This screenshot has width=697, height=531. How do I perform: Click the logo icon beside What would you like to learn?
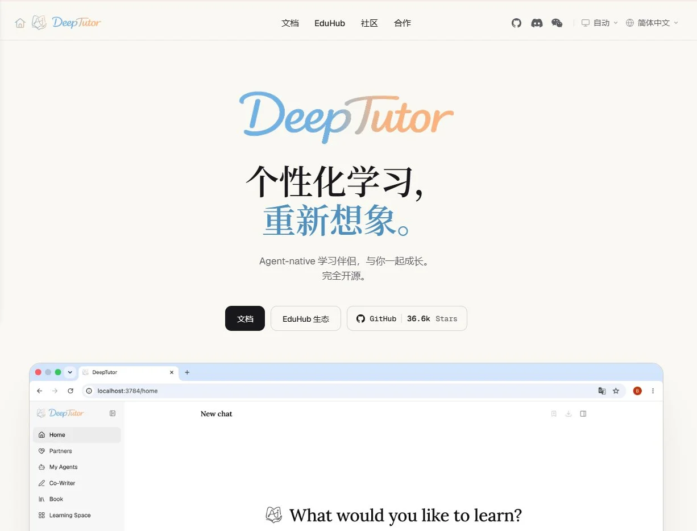274,515
